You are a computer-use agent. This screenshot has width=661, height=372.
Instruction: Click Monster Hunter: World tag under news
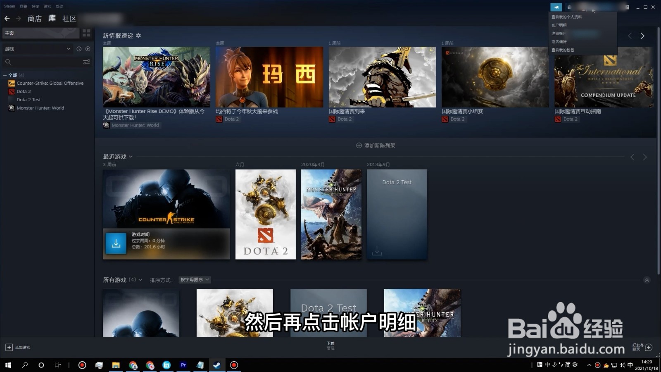135,125
